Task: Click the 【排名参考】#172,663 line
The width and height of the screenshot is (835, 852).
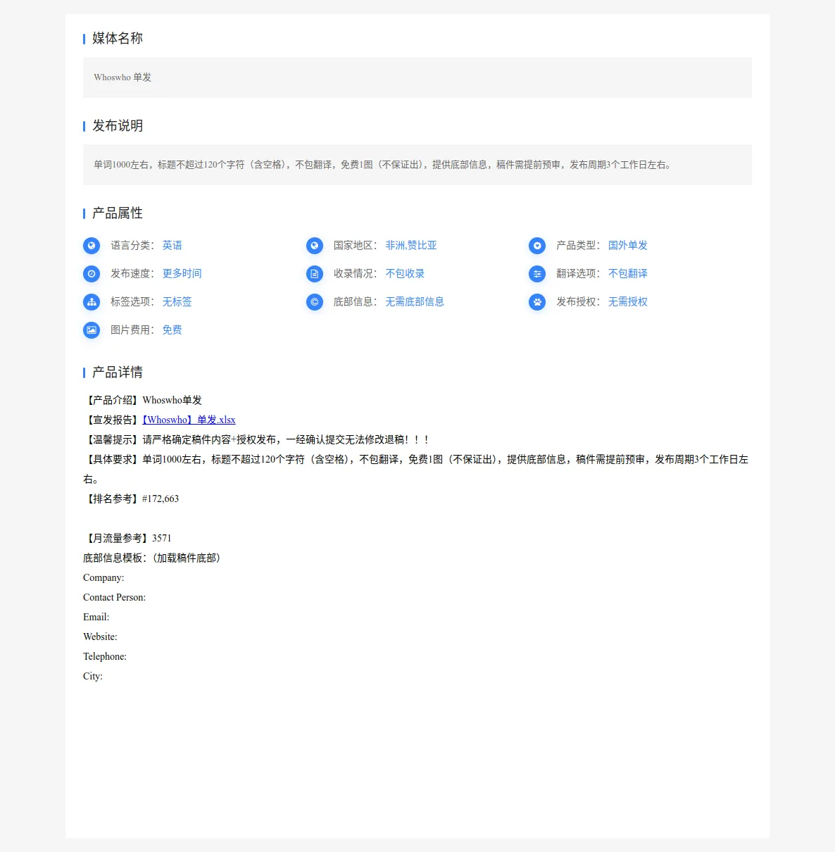Action: 131,499
